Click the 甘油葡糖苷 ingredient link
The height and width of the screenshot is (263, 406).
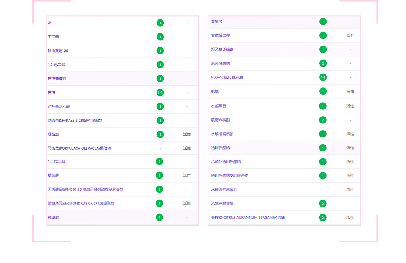[x=57, y=79]
